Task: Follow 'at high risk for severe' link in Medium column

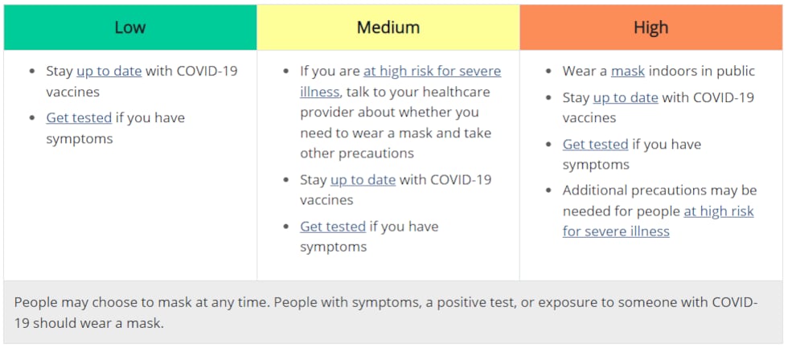Action: (433, 72)
